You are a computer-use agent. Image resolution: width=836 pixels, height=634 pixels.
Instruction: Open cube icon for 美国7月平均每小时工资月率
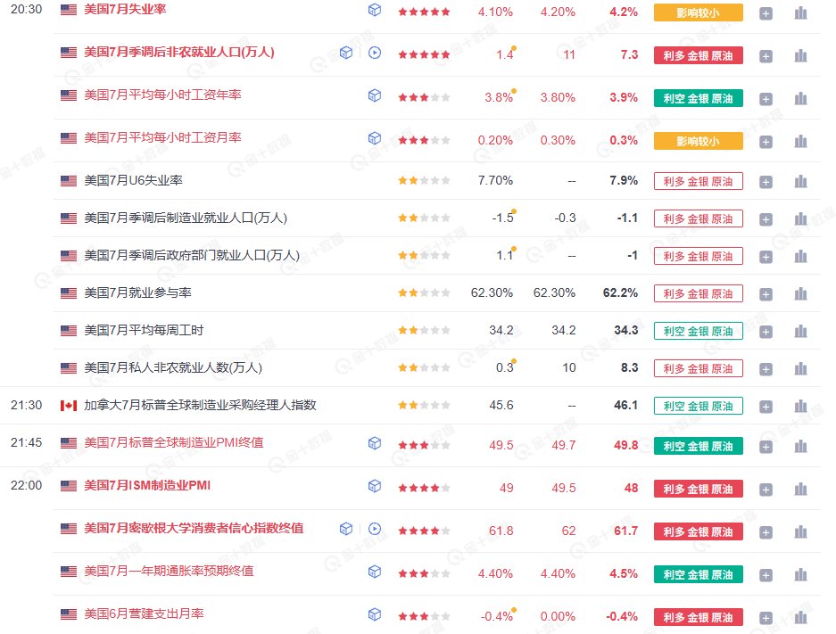375,138
